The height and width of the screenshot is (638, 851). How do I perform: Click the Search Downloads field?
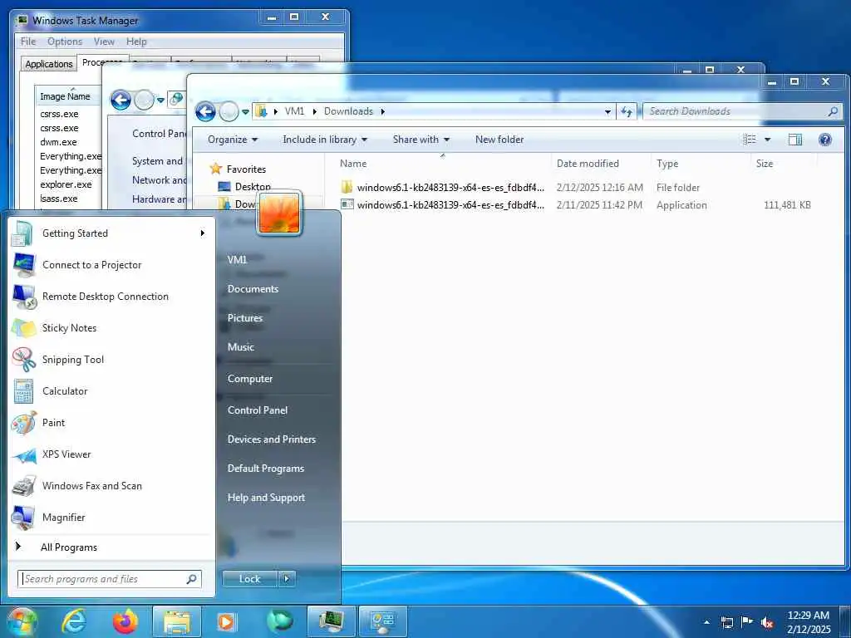pos(742,111)
